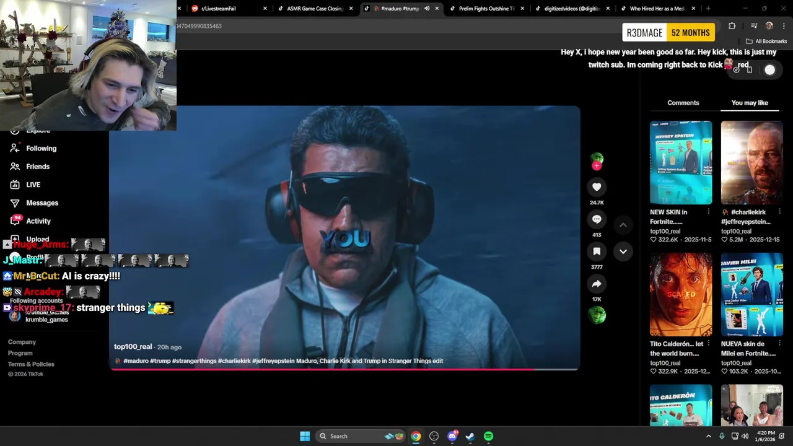This screenshot has height=446, width=793.
Task: Go to the next video with down chevron
Action: pyautogui.click(x=623, y=251)
